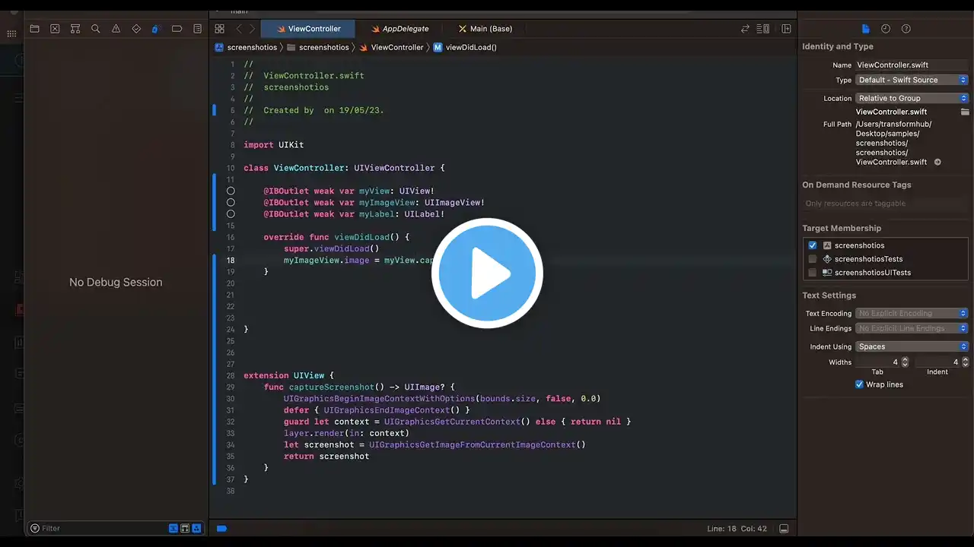Open the Project navigator folder icon
The width and height of the screenshot is (974, 547).
tap(34, 29)
